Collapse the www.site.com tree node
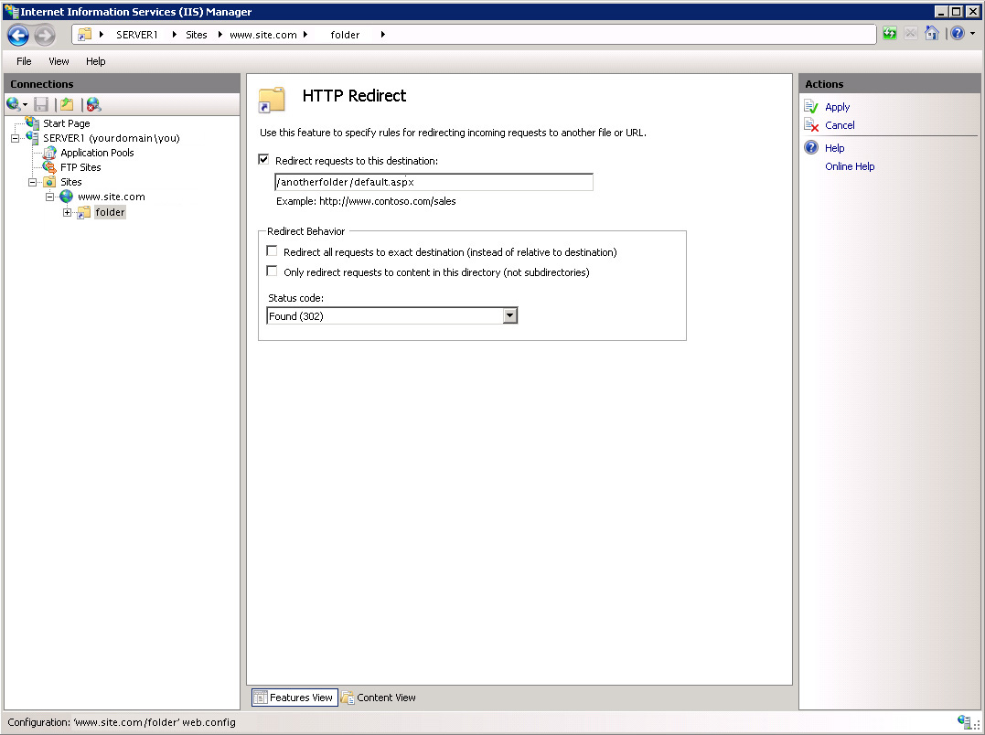Screen dimensions: 985x735 [49, 197]
